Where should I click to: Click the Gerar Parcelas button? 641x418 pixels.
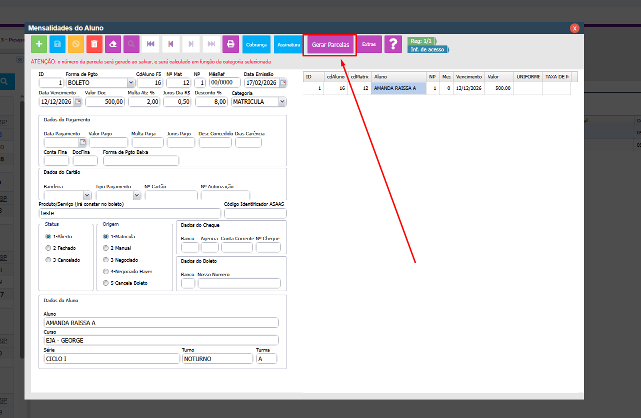coord(330,45)
